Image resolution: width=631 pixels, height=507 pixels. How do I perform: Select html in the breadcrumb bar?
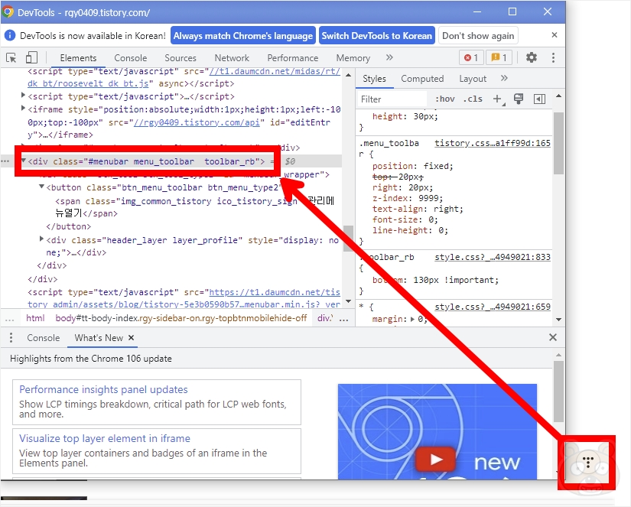click(x=35, y=318)
